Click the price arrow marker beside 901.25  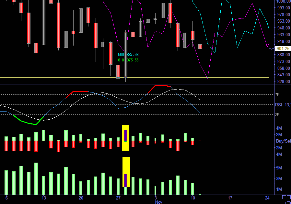[271, 49]
